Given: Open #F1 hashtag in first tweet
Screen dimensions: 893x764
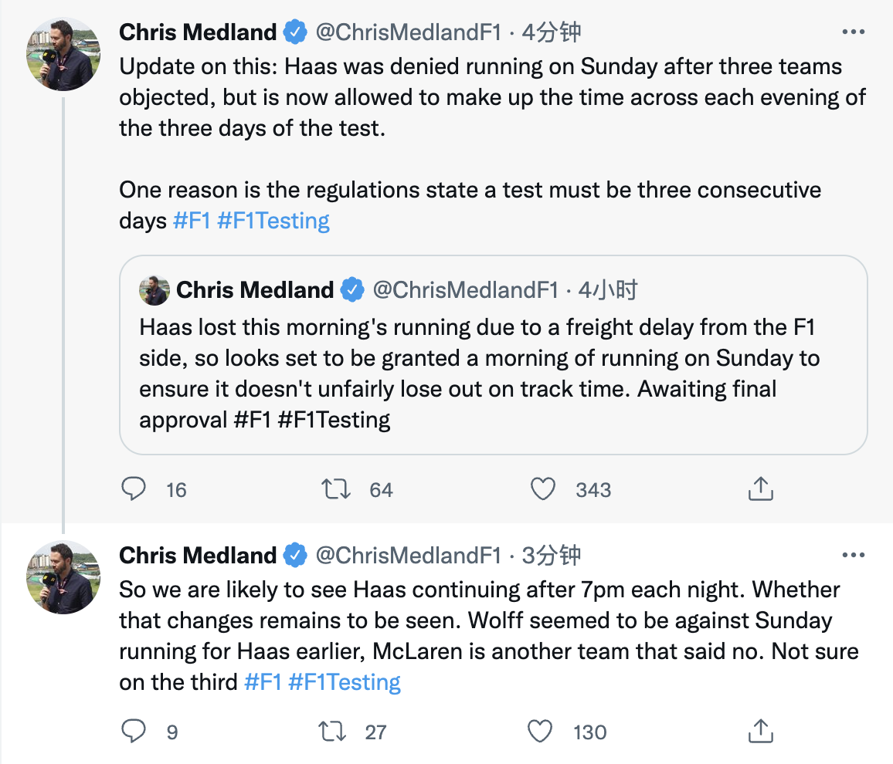Looking at the screenshot, I should click(192, 221).
